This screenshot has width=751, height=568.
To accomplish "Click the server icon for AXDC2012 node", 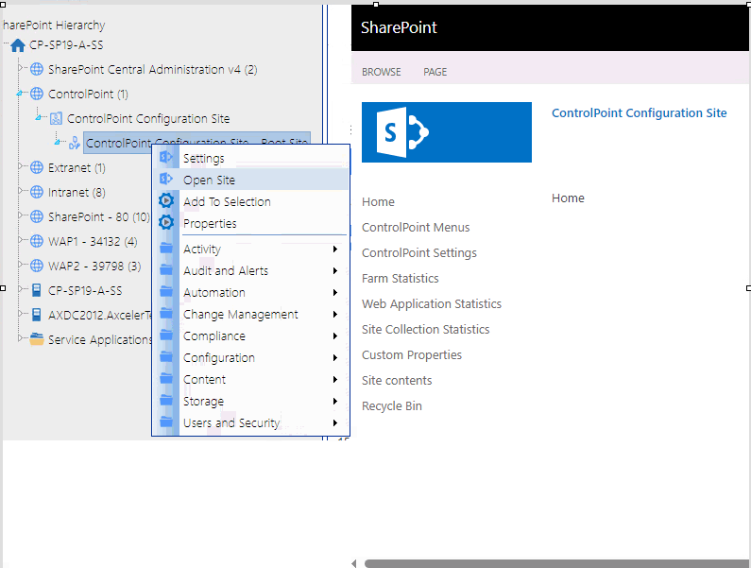I will coord(37,315).
